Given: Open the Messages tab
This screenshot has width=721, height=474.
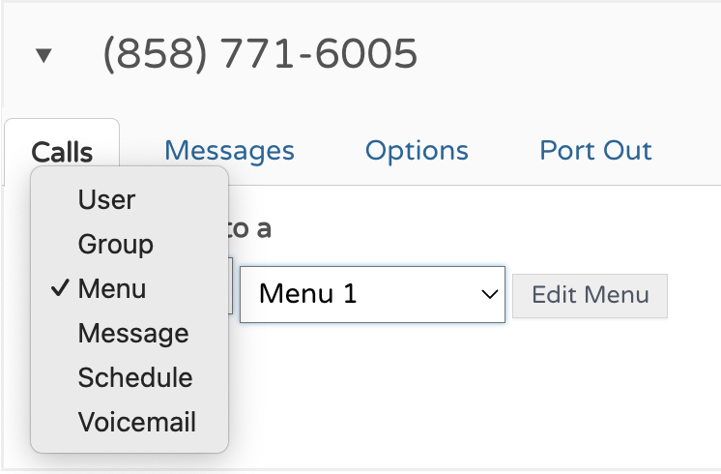Looking at the screenshot, I should tap(229, 151).
